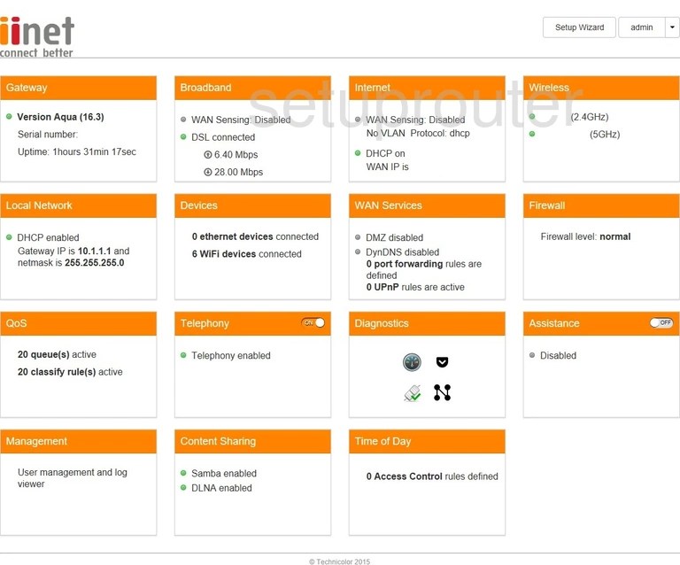This screenshot has height=565, width=680.
Task: Open the Local Network card header
Action: click(79, 206)
